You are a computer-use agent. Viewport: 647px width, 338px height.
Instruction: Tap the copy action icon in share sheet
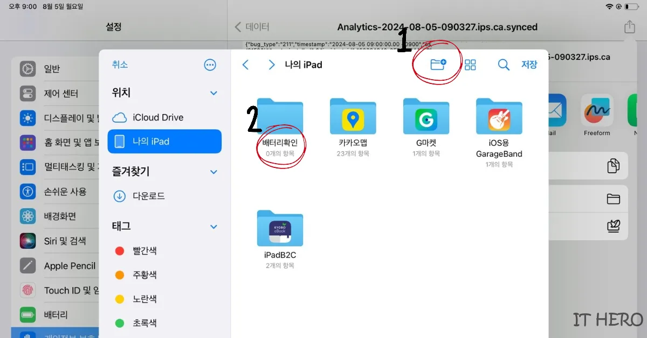point(613,166)
